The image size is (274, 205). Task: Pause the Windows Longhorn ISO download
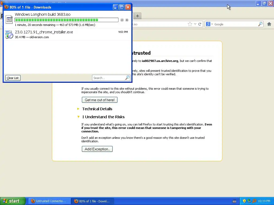[x=122, y=20]
